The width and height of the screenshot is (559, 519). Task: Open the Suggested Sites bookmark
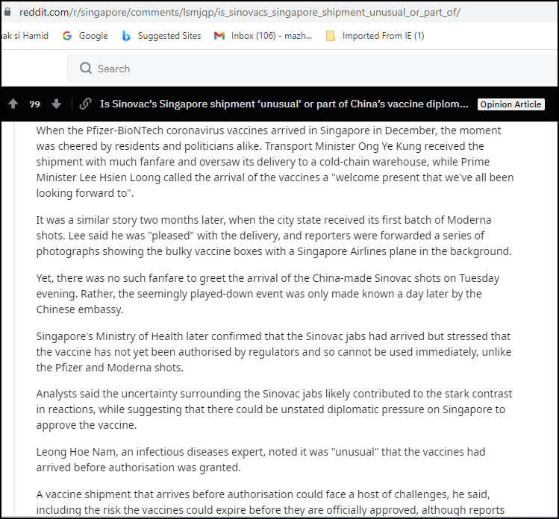(x=161, y=36)
